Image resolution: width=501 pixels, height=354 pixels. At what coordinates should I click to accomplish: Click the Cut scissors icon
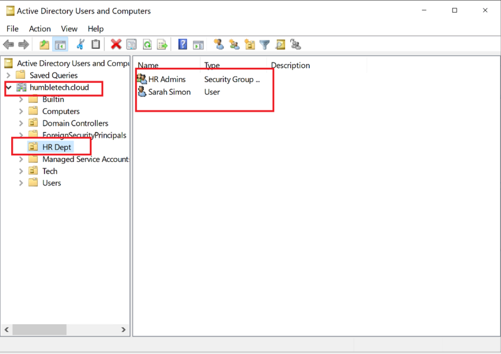pyautogui.click(x=80, y=44)
